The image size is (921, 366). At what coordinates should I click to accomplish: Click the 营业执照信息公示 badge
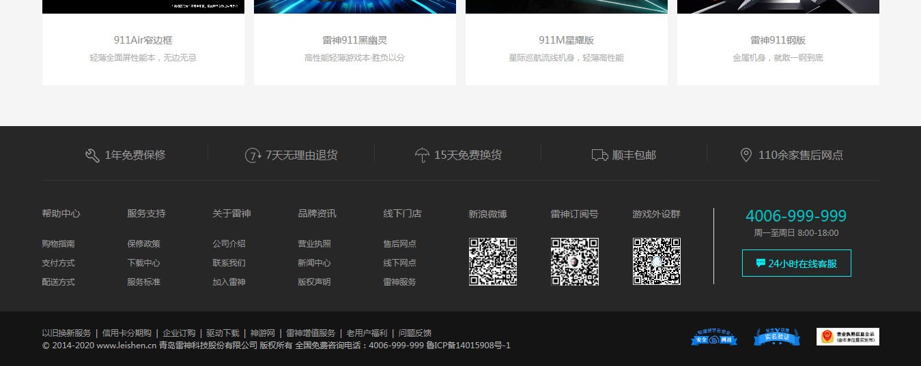click(848, 337)
